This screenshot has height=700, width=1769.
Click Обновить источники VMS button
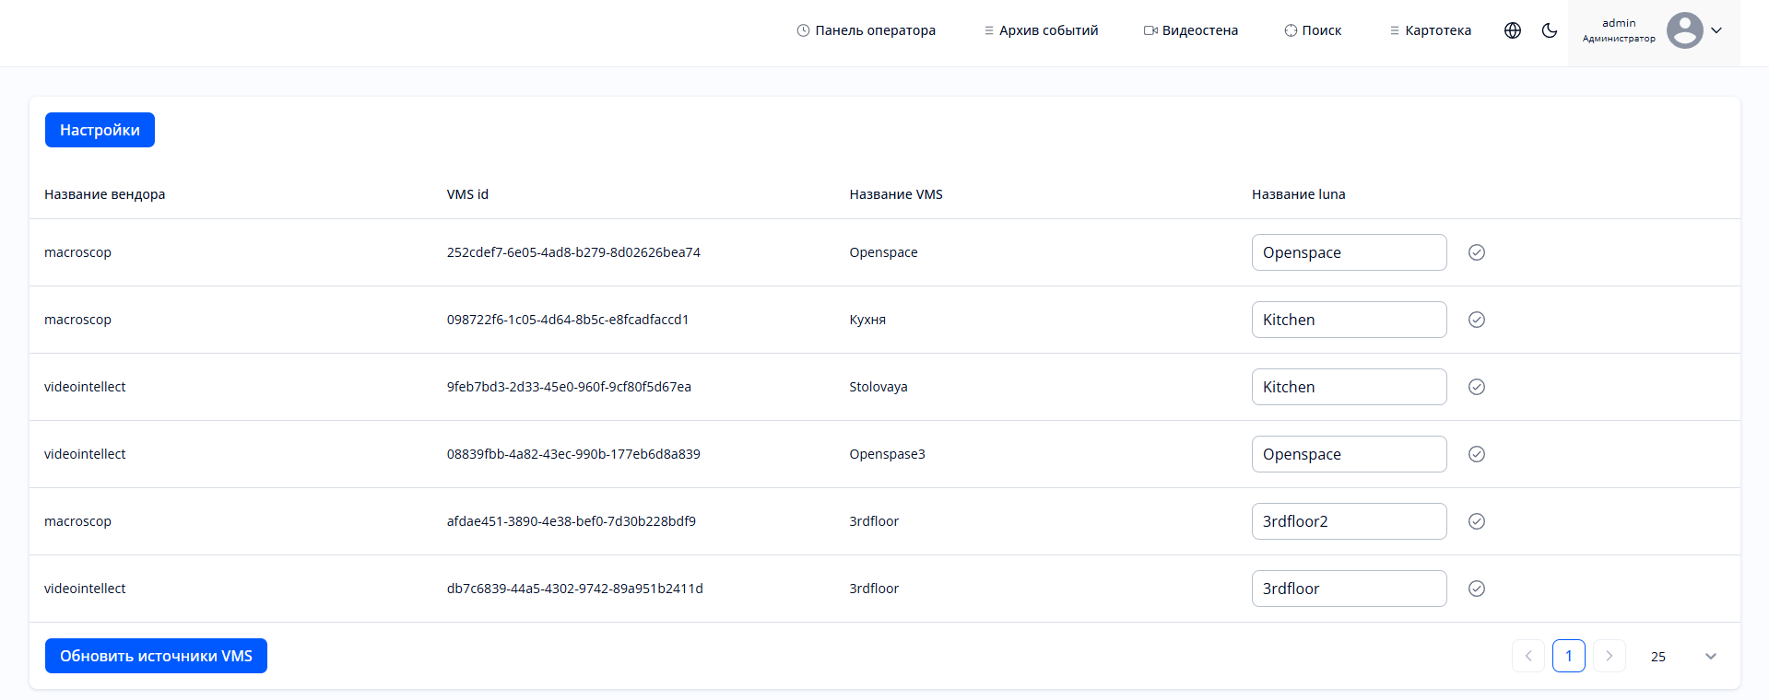(x=156, y=656)
